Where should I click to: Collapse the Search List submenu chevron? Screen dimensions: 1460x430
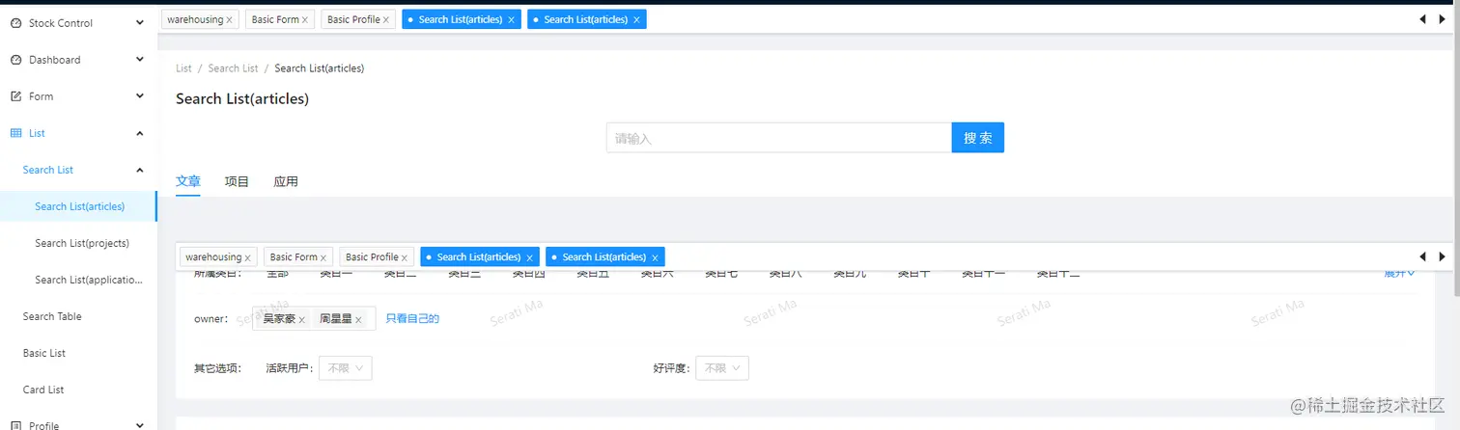(140, 170)
